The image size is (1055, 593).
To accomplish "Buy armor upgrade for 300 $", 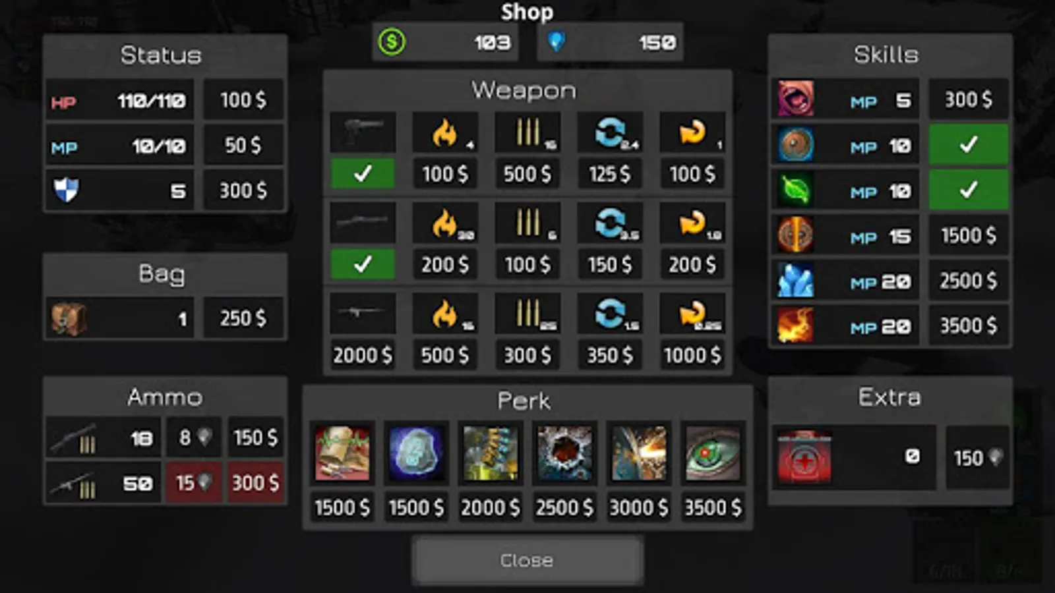I will pos(243,190).
